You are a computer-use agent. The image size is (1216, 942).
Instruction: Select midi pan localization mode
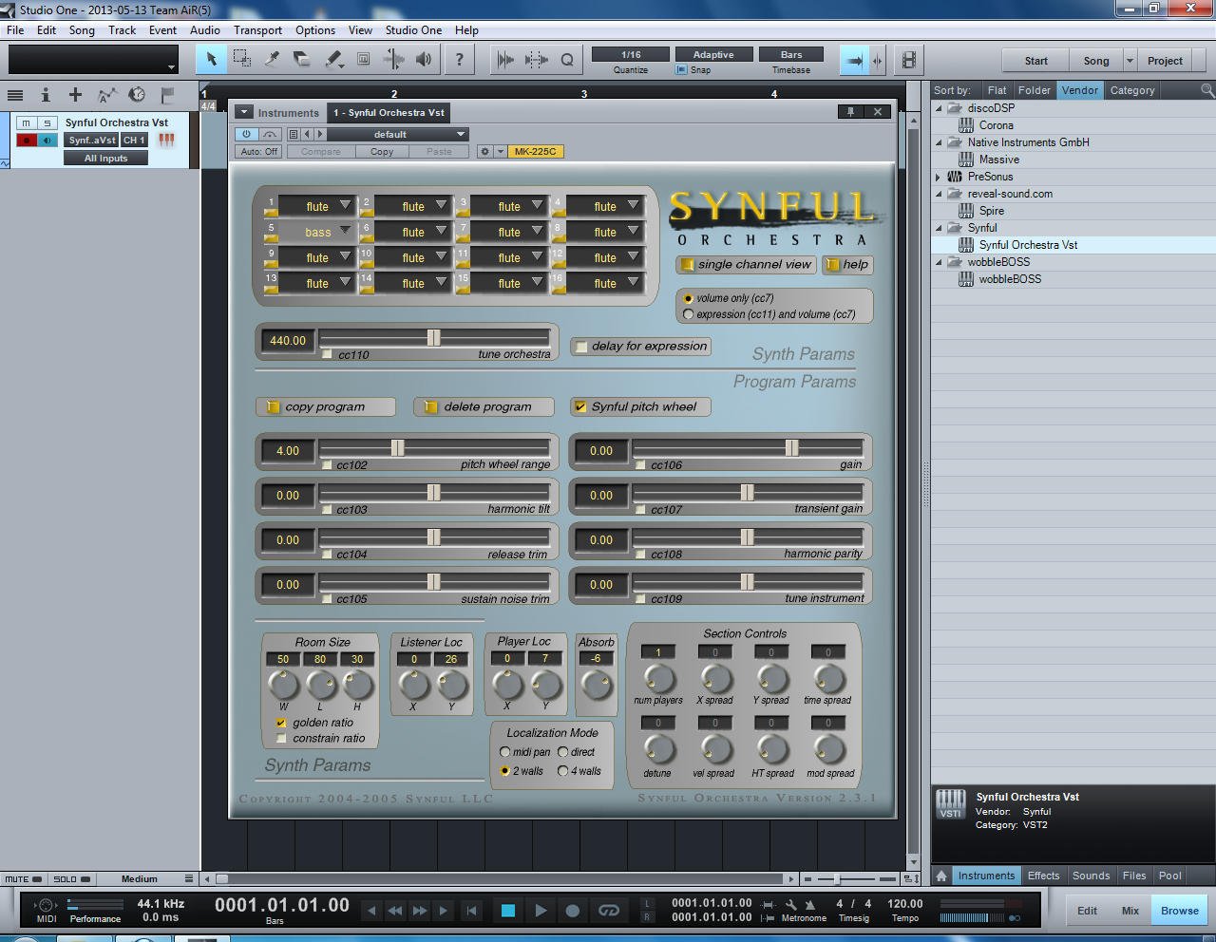tap(505, 752)
